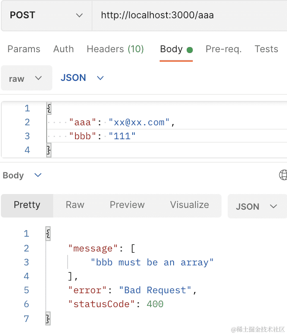Switch to the Params tab
The width and height of the screenshot is (287, 335).
(24, 49)
